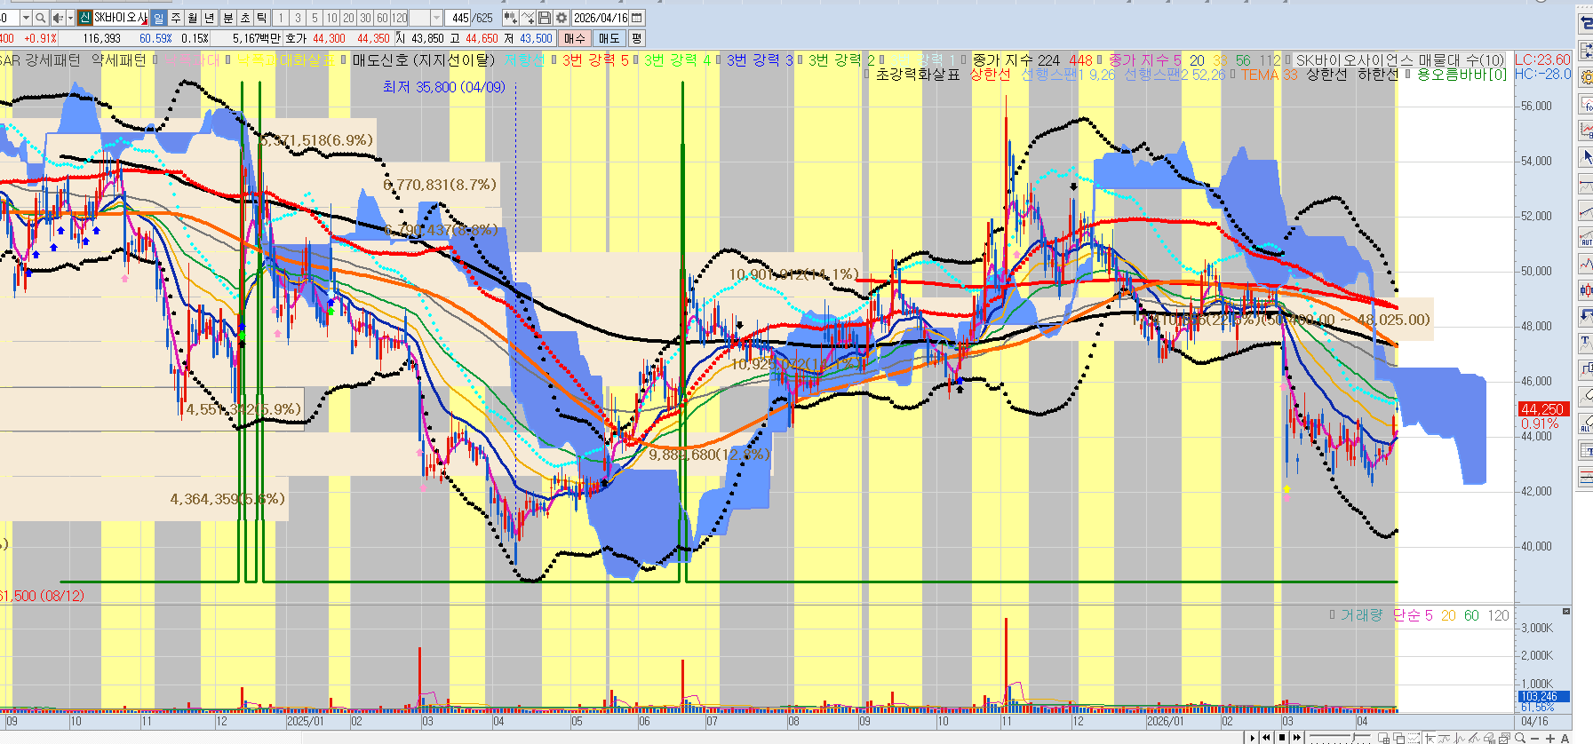Select the second (초) chart period

(245, 18)
